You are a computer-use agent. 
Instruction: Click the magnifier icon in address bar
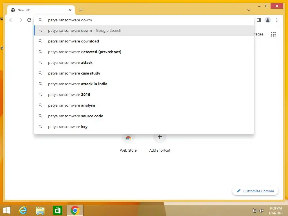pos(40,20)
